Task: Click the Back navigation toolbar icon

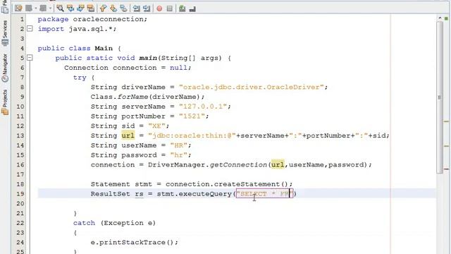Action: (x=28, y=8)
